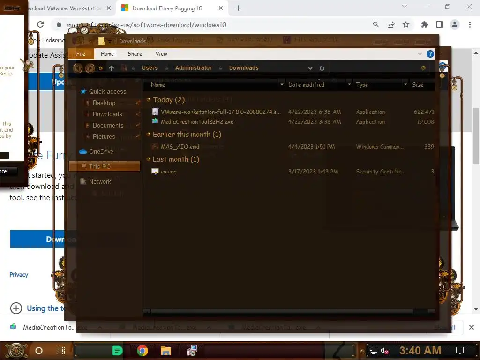
Task: Click the ca.cer certificate icon
Action: pyautogui.click(x=155, y=172)
